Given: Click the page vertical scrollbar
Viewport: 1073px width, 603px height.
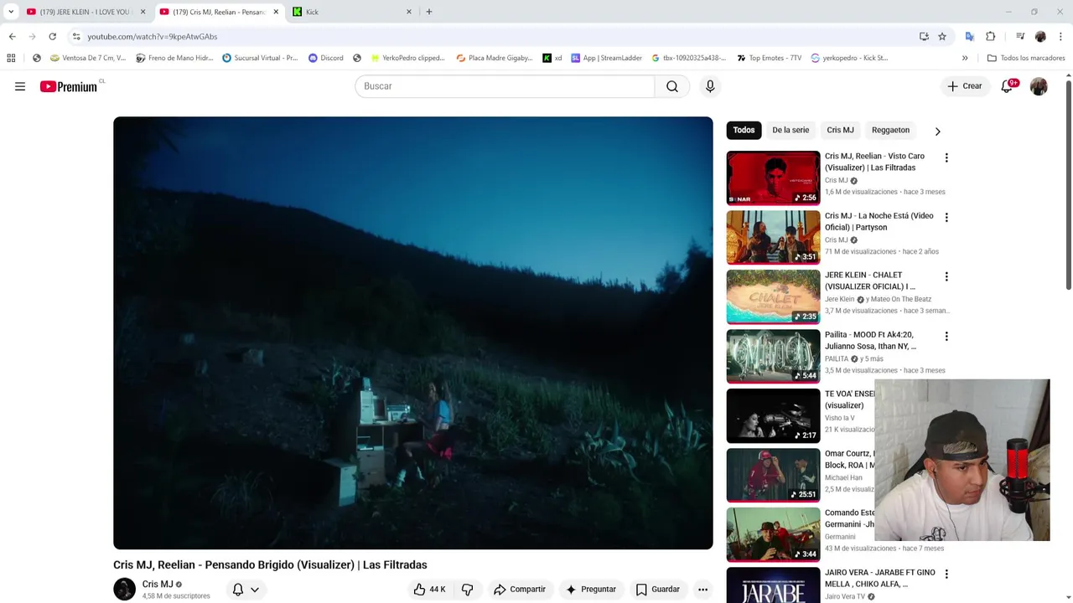Looking at the screenshot, I should [1069, 184].
